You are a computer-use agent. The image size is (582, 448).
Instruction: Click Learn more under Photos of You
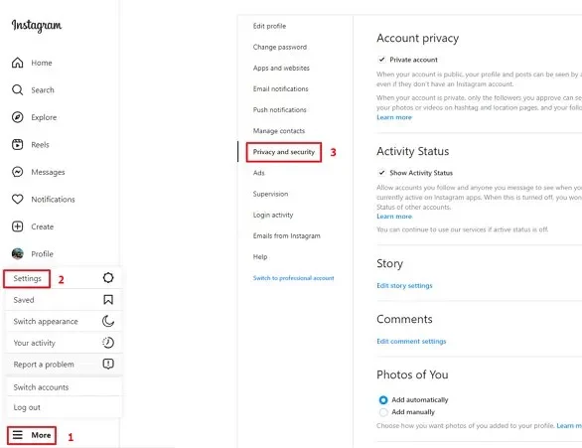[x=569, y=426]
